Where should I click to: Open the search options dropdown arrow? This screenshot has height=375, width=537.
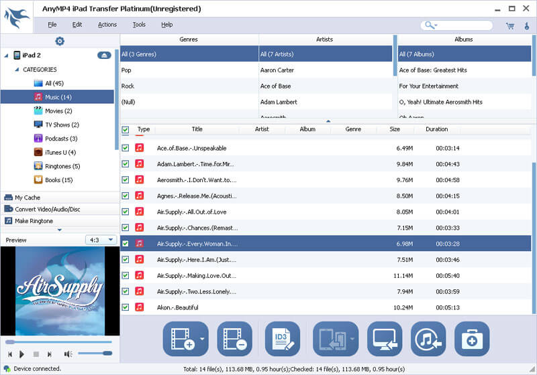tap(436, 25)
